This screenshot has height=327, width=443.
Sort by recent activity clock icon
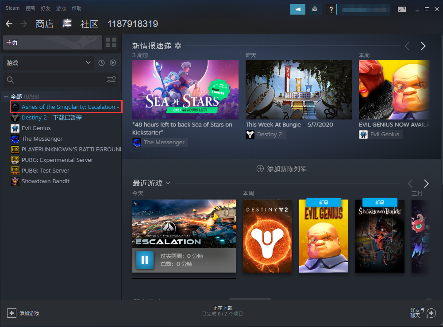101,63
